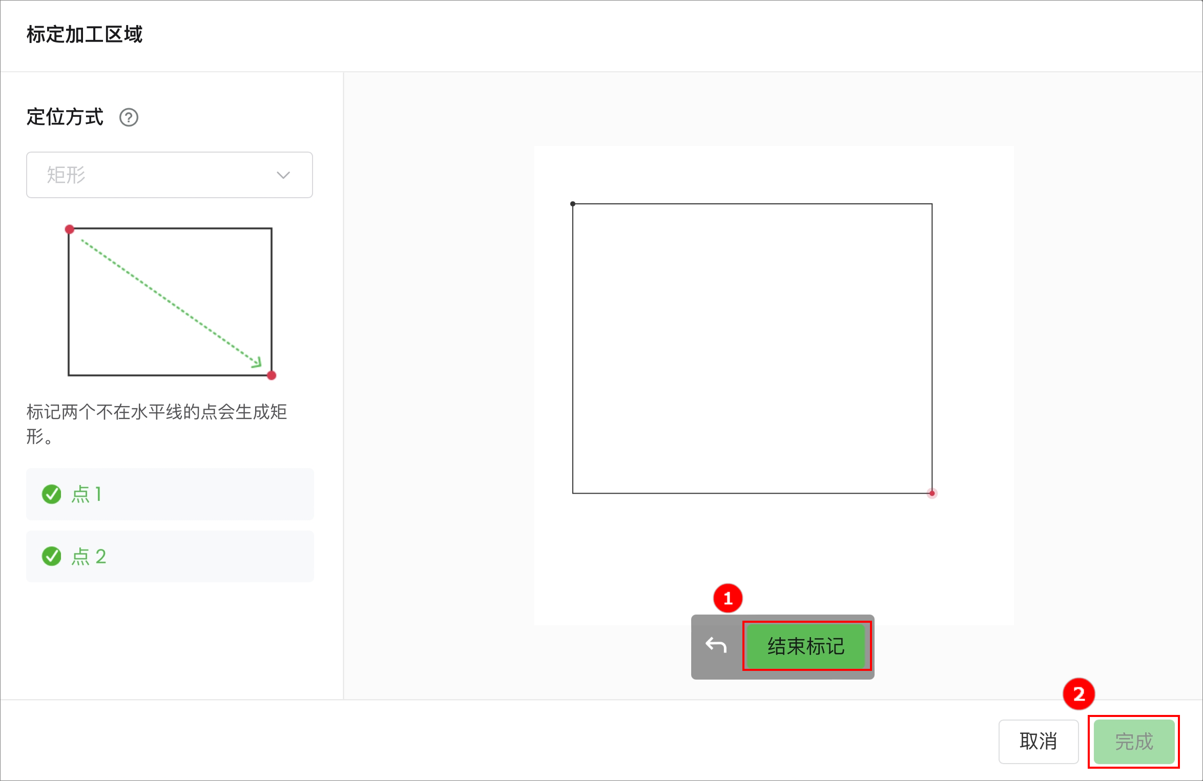Click the green checkmark icon for 点 1

click(51, 494)
